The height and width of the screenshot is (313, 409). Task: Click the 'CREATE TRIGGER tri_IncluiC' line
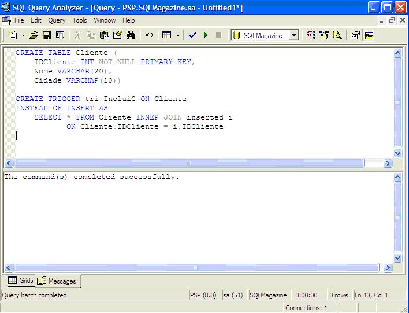[x=101, y=99]
